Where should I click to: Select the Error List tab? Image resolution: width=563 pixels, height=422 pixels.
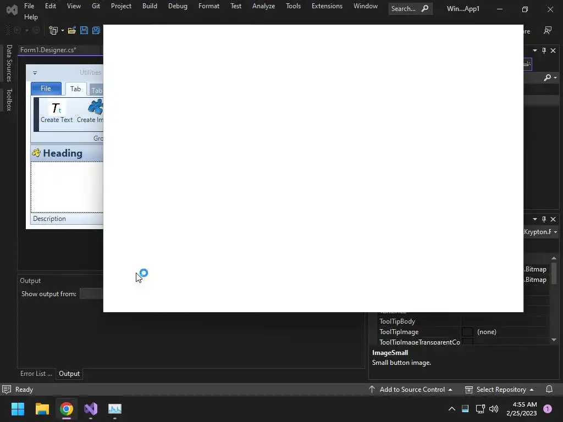36,374
